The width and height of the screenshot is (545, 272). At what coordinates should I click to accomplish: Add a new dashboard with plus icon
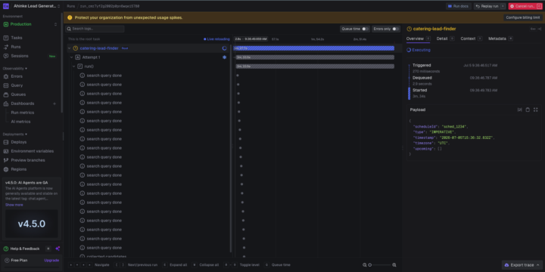point(54,104)
